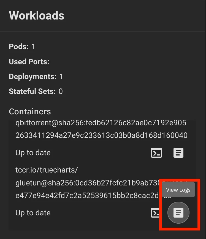Click the Stateful Sets entry
Screen dimensions: 206x239
[36, 91]
